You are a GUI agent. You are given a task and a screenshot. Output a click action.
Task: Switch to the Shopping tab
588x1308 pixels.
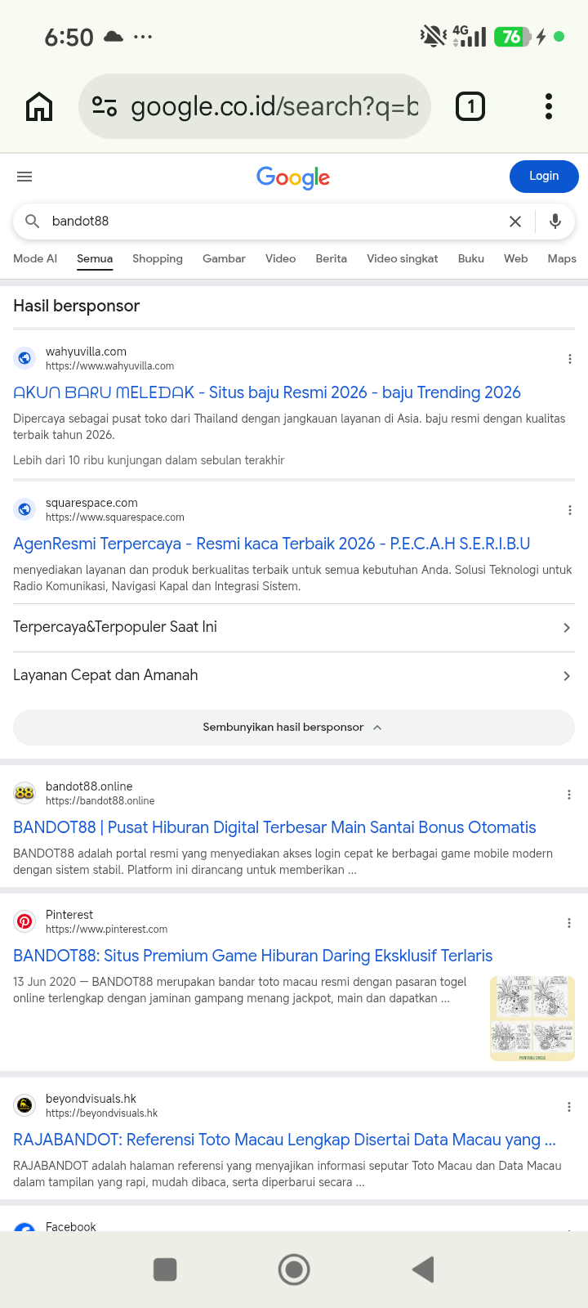point(158,258)
